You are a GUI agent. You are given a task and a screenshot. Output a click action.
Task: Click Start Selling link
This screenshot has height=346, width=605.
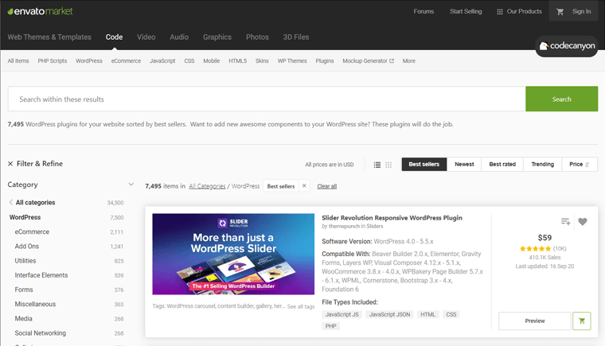click(466, 12)
